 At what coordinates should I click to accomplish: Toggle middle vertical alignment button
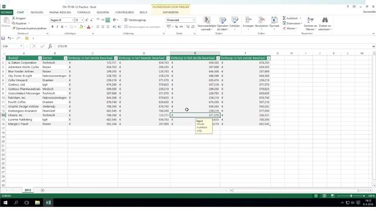tap(103, 20)
